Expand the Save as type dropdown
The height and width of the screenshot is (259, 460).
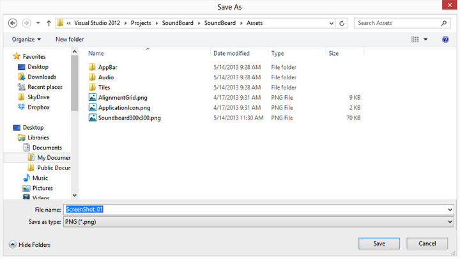450,222
